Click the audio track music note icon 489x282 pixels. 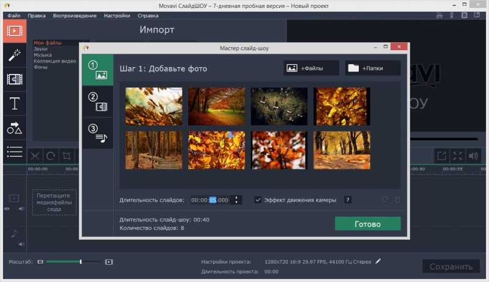(14, 233)
